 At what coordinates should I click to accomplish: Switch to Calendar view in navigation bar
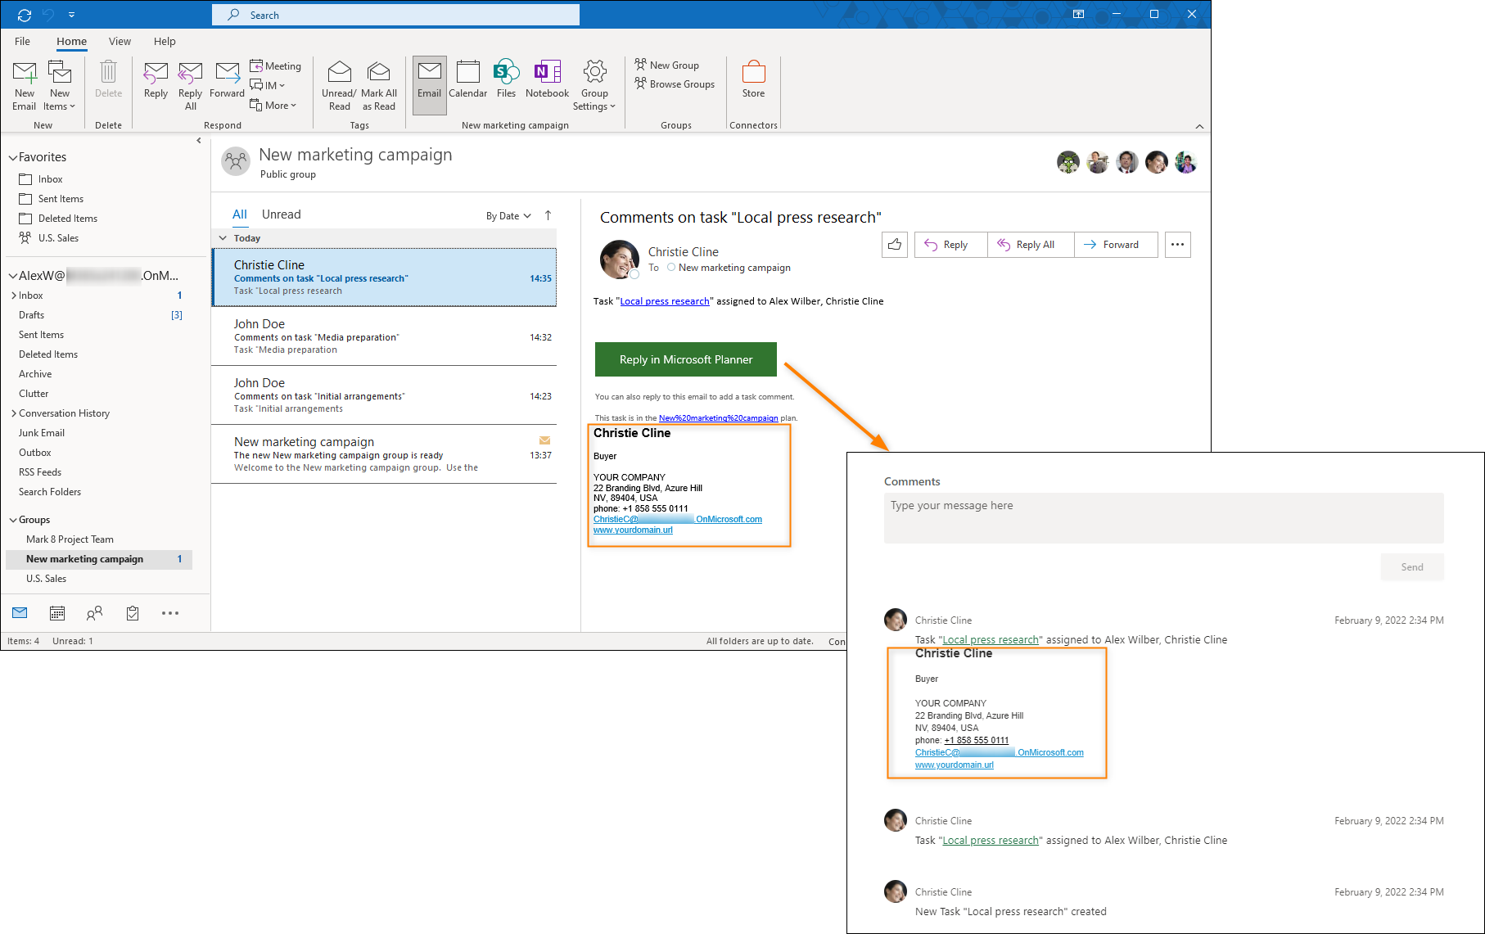pos(57,613)
